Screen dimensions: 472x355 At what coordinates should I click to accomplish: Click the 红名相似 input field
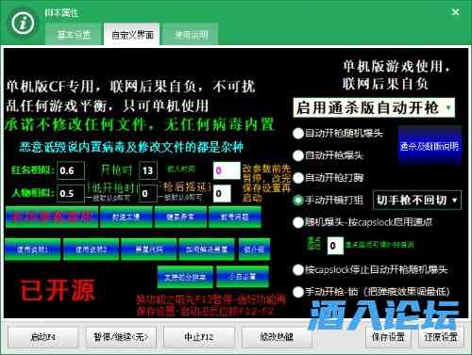(x=71, y=170)
